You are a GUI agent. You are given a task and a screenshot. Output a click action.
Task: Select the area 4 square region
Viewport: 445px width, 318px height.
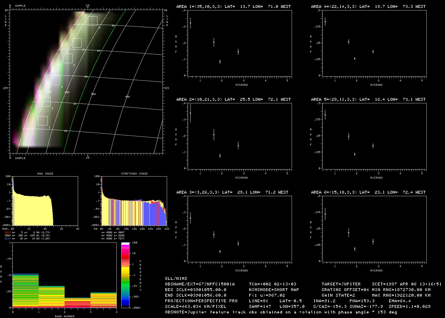[x=55, y=80]
